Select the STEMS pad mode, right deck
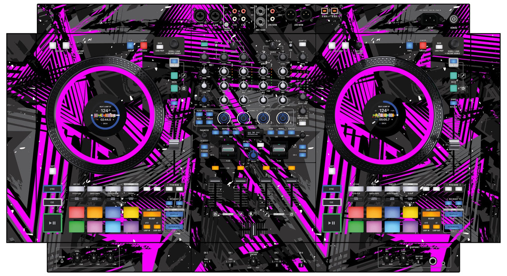Image resolution: width=507 pixels, height=276 pixels. coord(410,189)
